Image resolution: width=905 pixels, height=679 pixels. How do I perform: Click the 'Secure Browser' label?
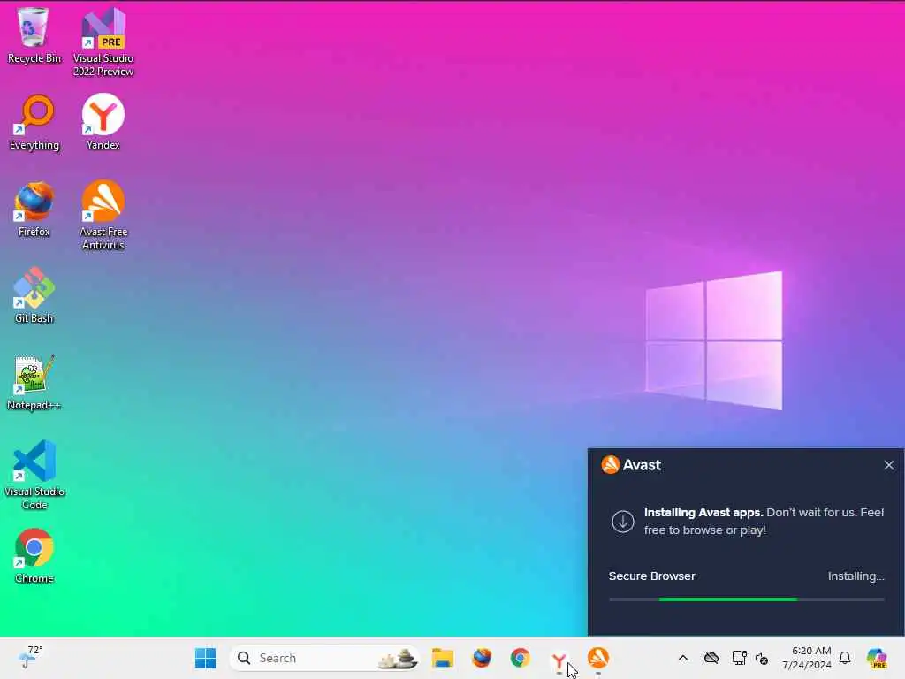[x=651, y=576]
